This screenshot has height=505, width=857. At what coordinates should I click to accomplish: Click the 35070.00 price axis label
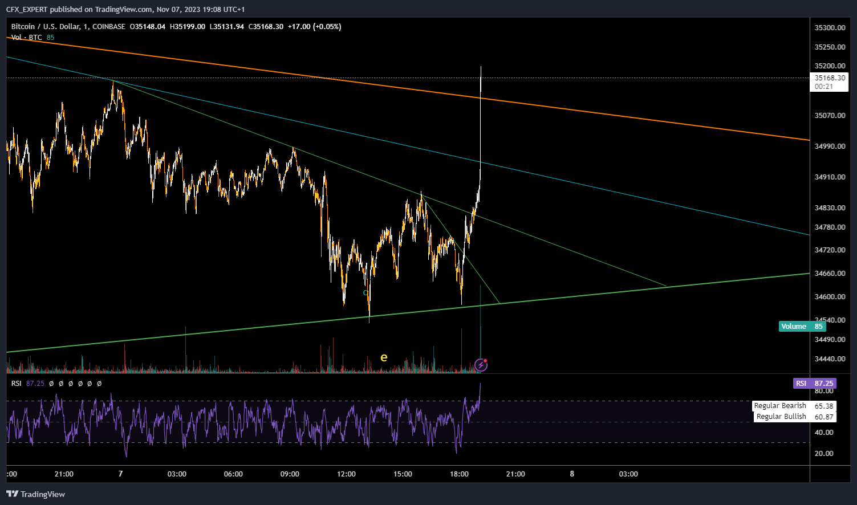830,116
